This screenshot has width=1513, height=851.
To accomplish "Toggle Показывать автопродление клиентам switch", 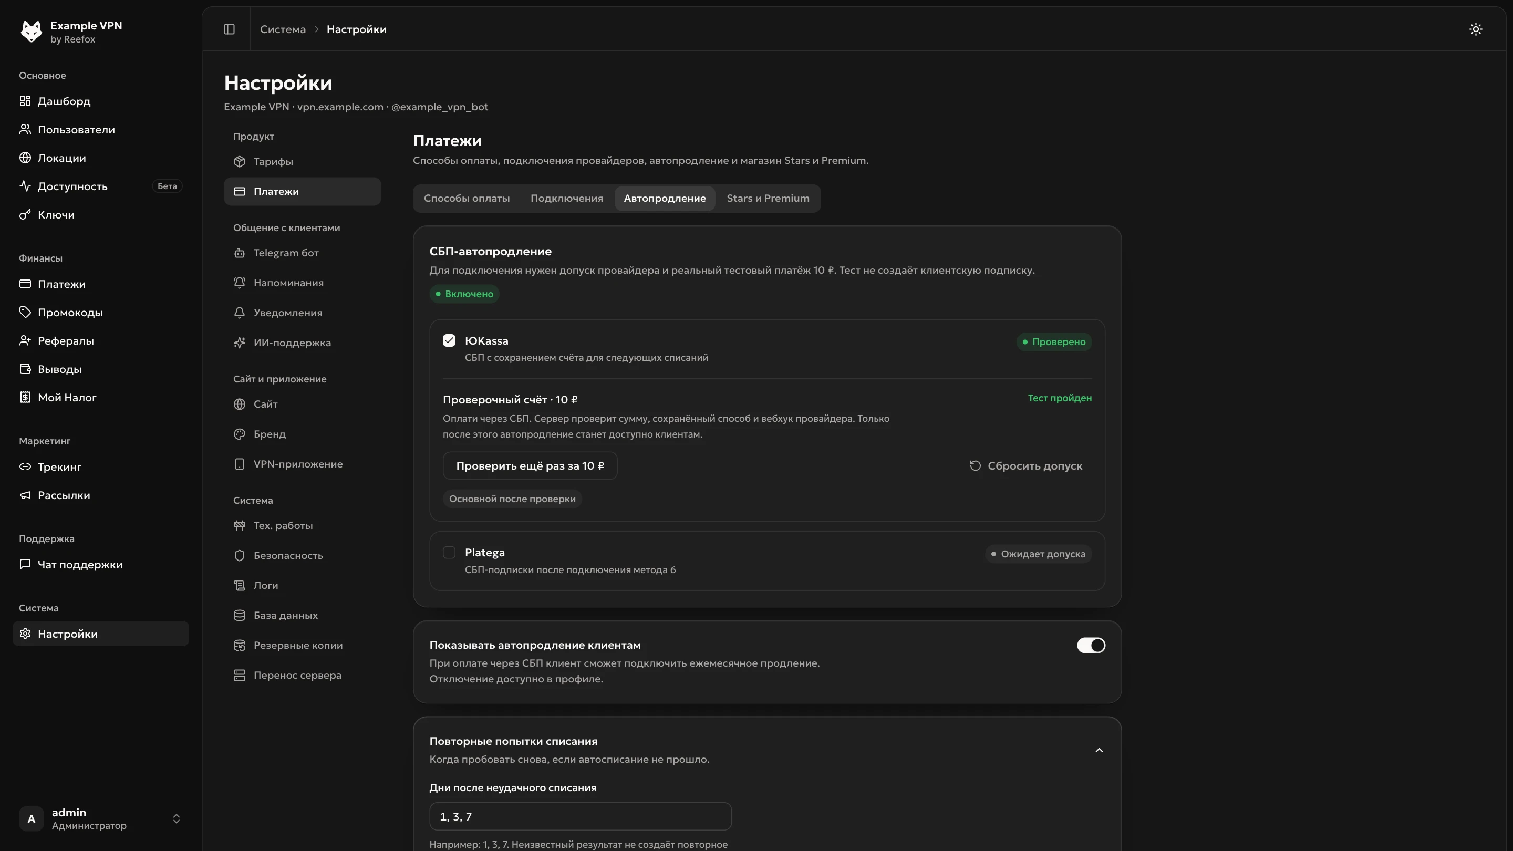I will [1091, 646].
